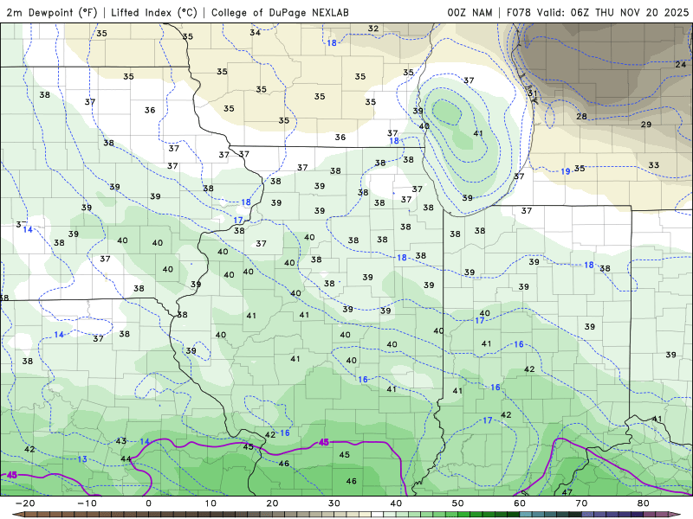Click the -10 tick label on the color scale
Screen dimensions: 693x519
pyautogui.click(x=87, y=503)
